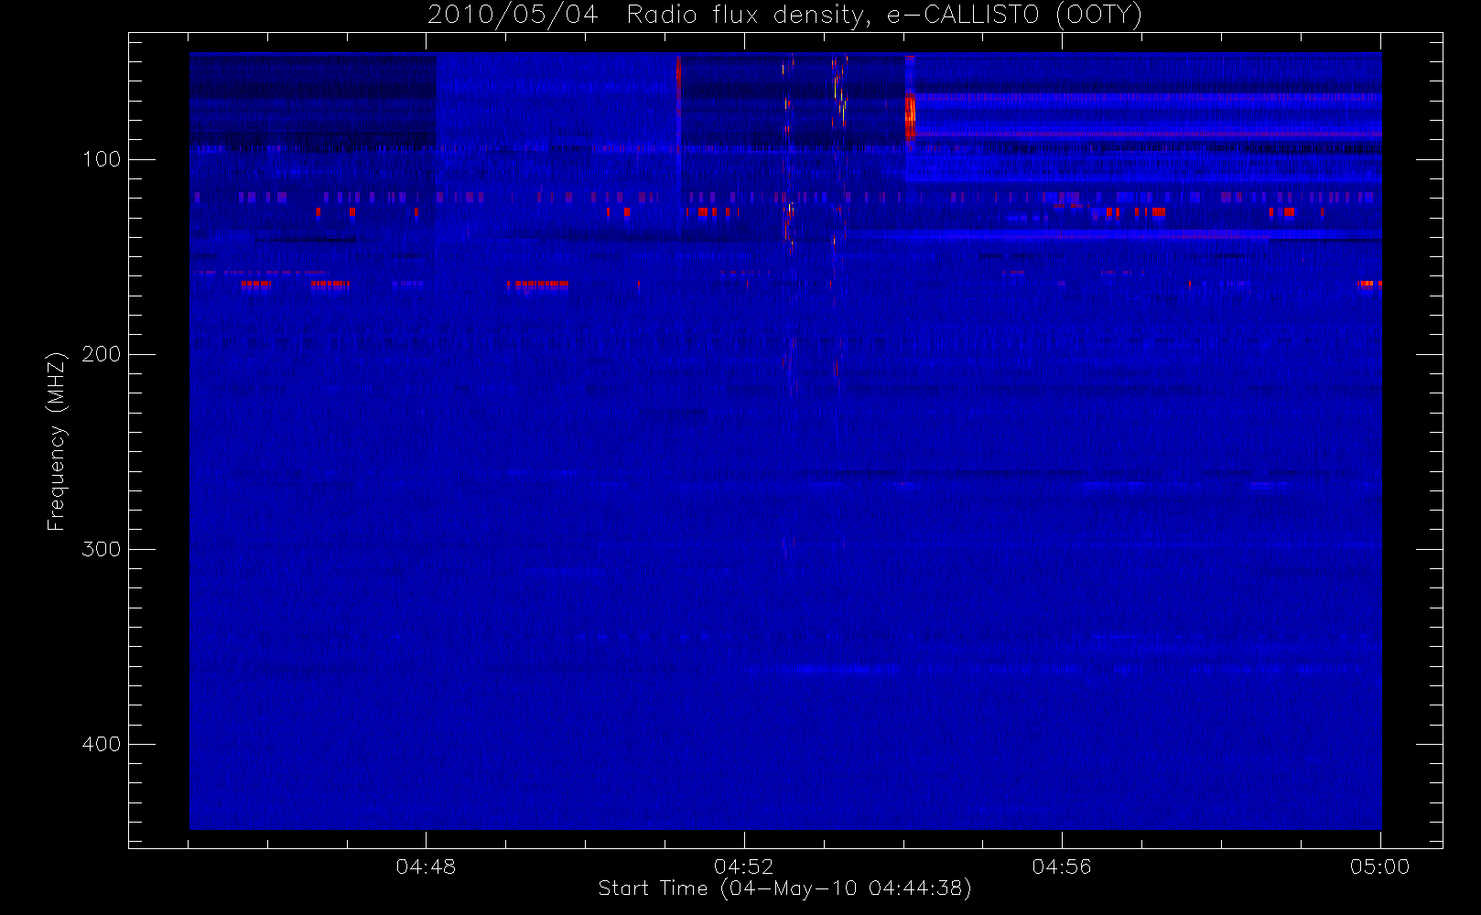The height and width of the screenshot is (915, 1481).
Task: Select the 300 frequency tick label
Action: [101, 549]
